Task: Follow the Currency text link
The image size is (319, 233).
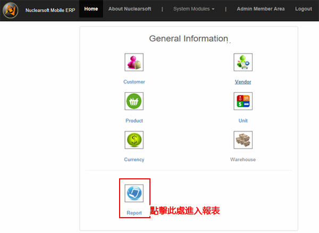Action: coord(134,160)
